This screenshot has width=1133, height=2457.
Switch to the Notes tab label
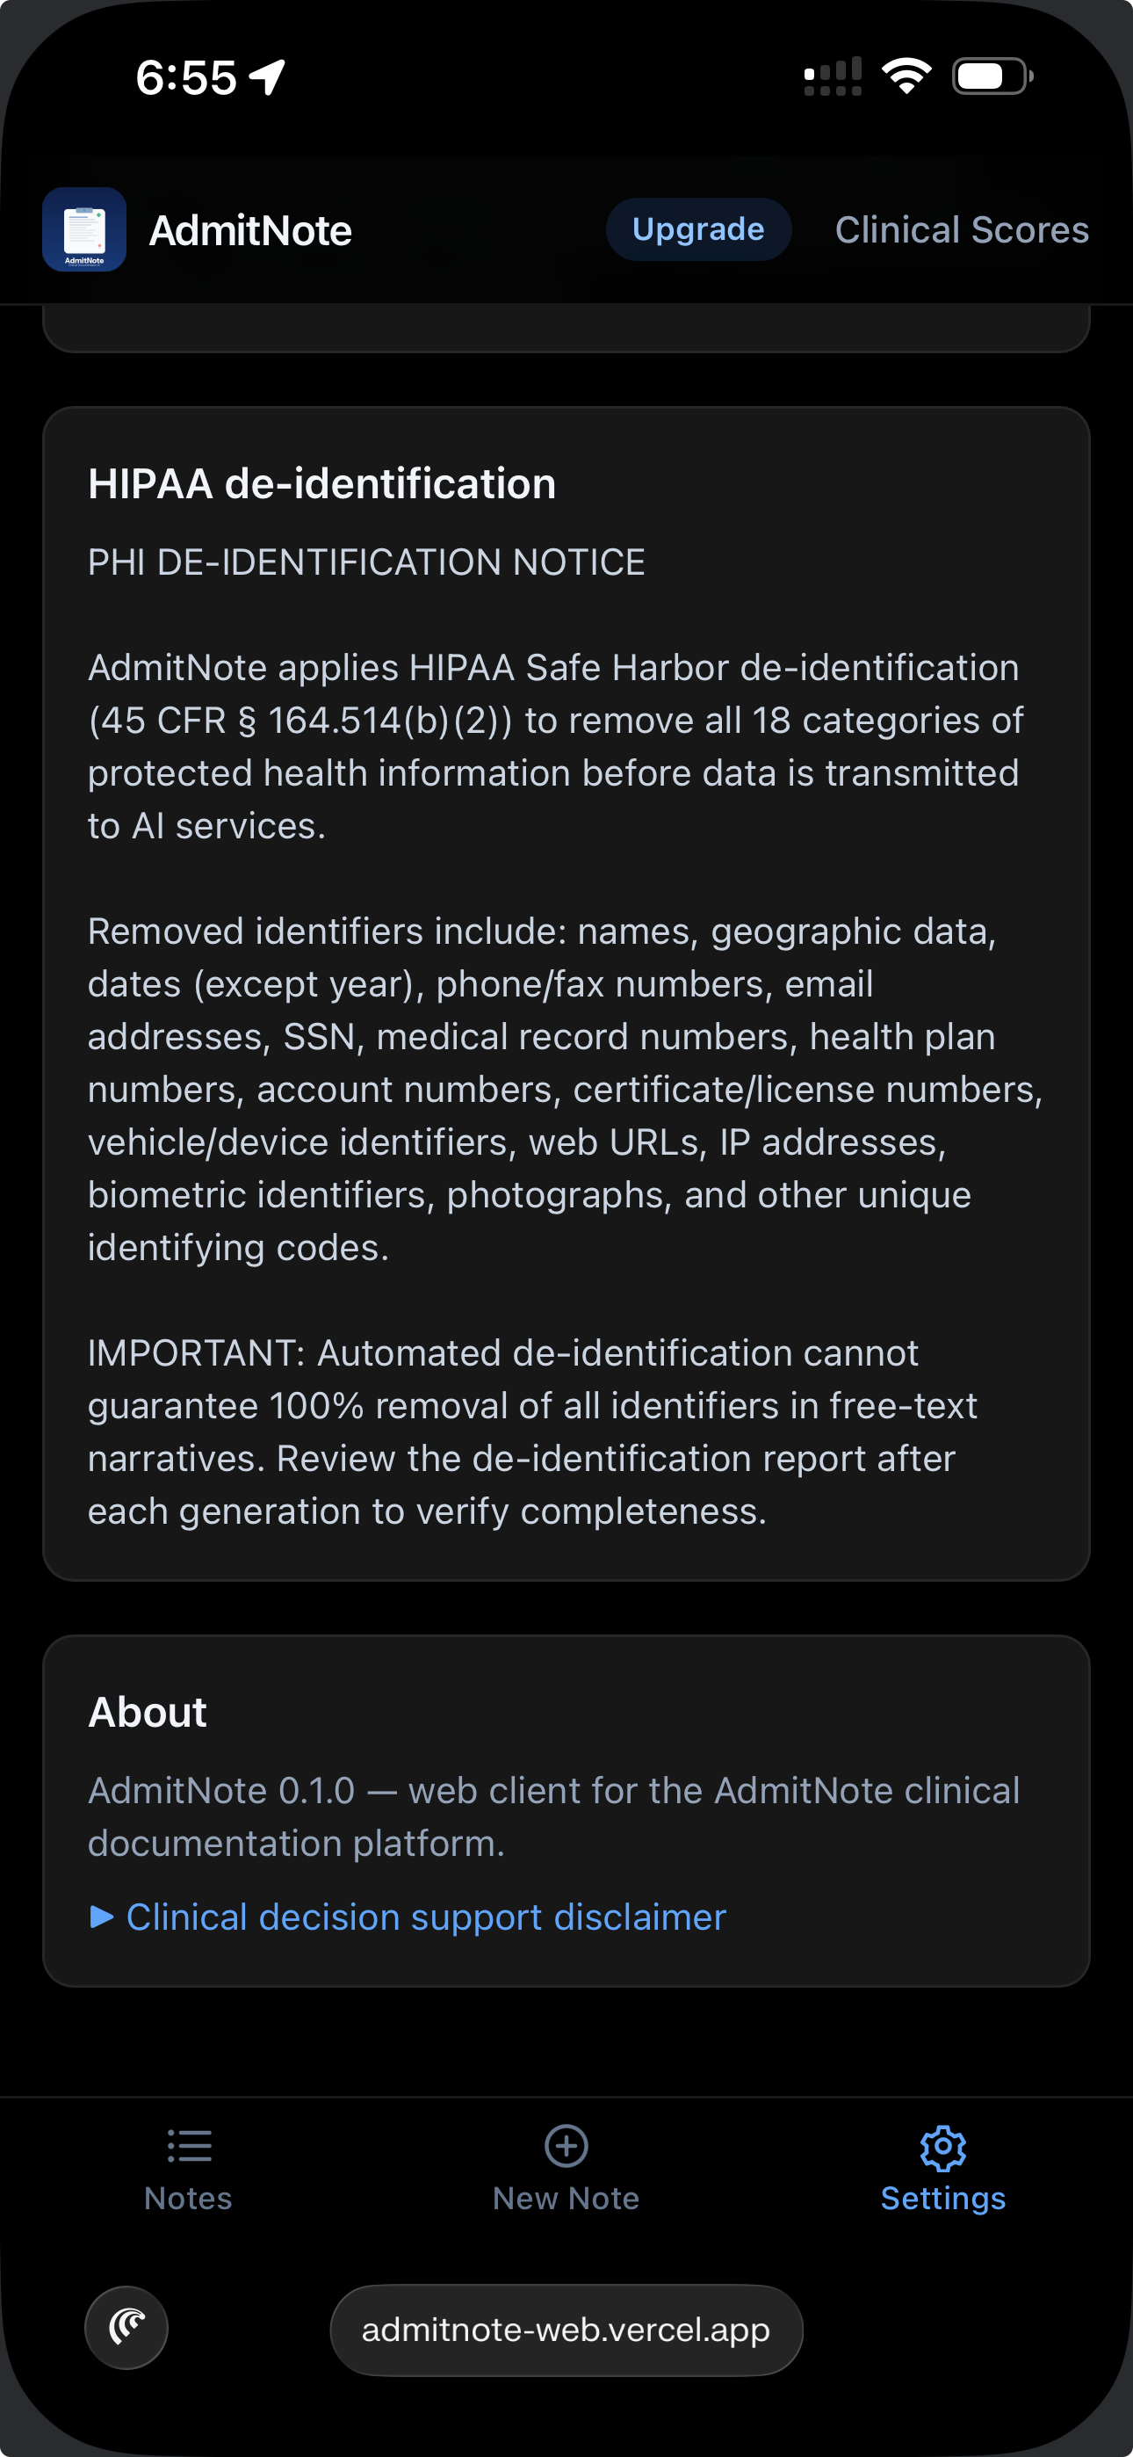coord(188,2198)
